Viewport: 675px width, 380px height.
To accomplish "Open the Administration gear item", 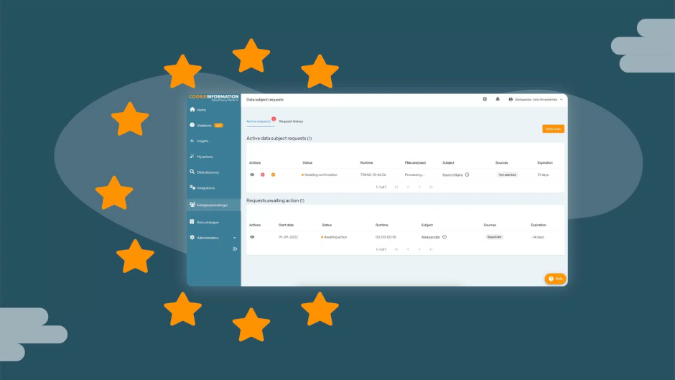I will pyautogui.click(x=192, y=237).
